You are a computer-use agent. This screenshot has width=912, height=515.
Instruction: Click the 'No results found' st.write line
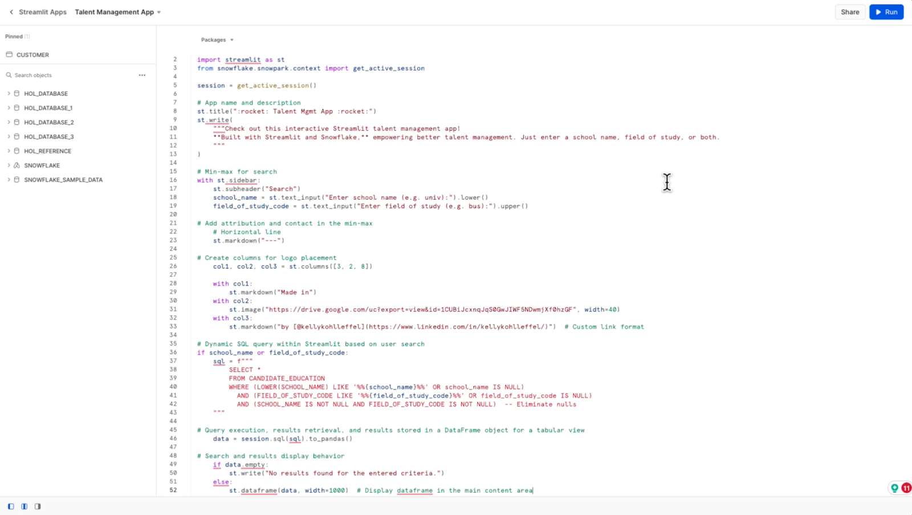337,473
